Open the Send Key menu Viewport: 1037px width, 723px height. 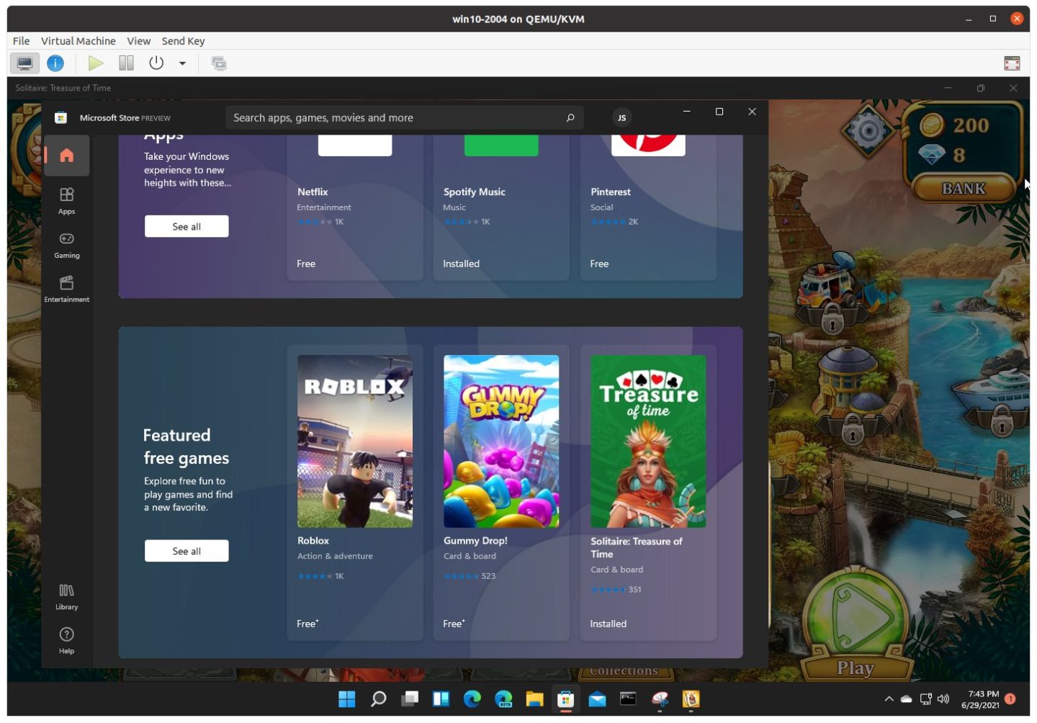(183, 40)
